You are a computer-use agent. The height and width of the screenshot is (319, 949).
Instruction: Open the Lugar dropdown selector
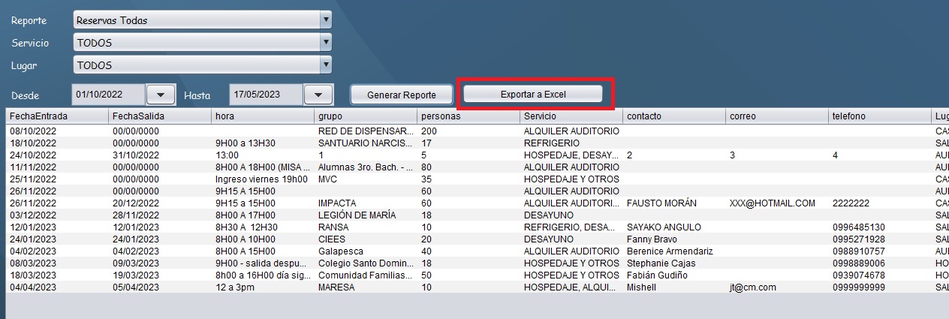pos(325,65)
